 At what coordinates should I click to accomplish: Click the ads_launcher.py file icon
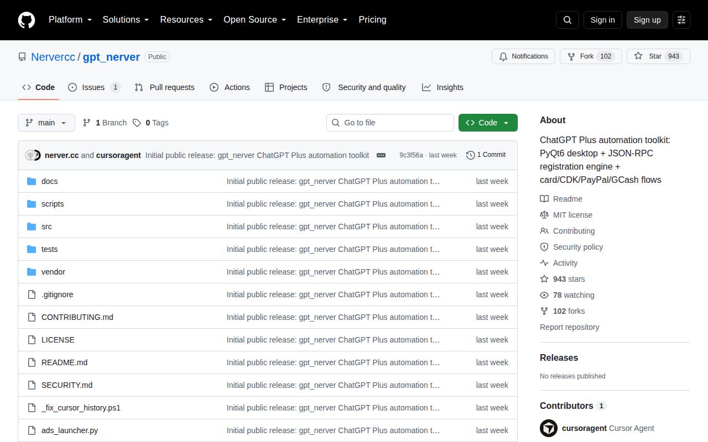tap(32, 430)
